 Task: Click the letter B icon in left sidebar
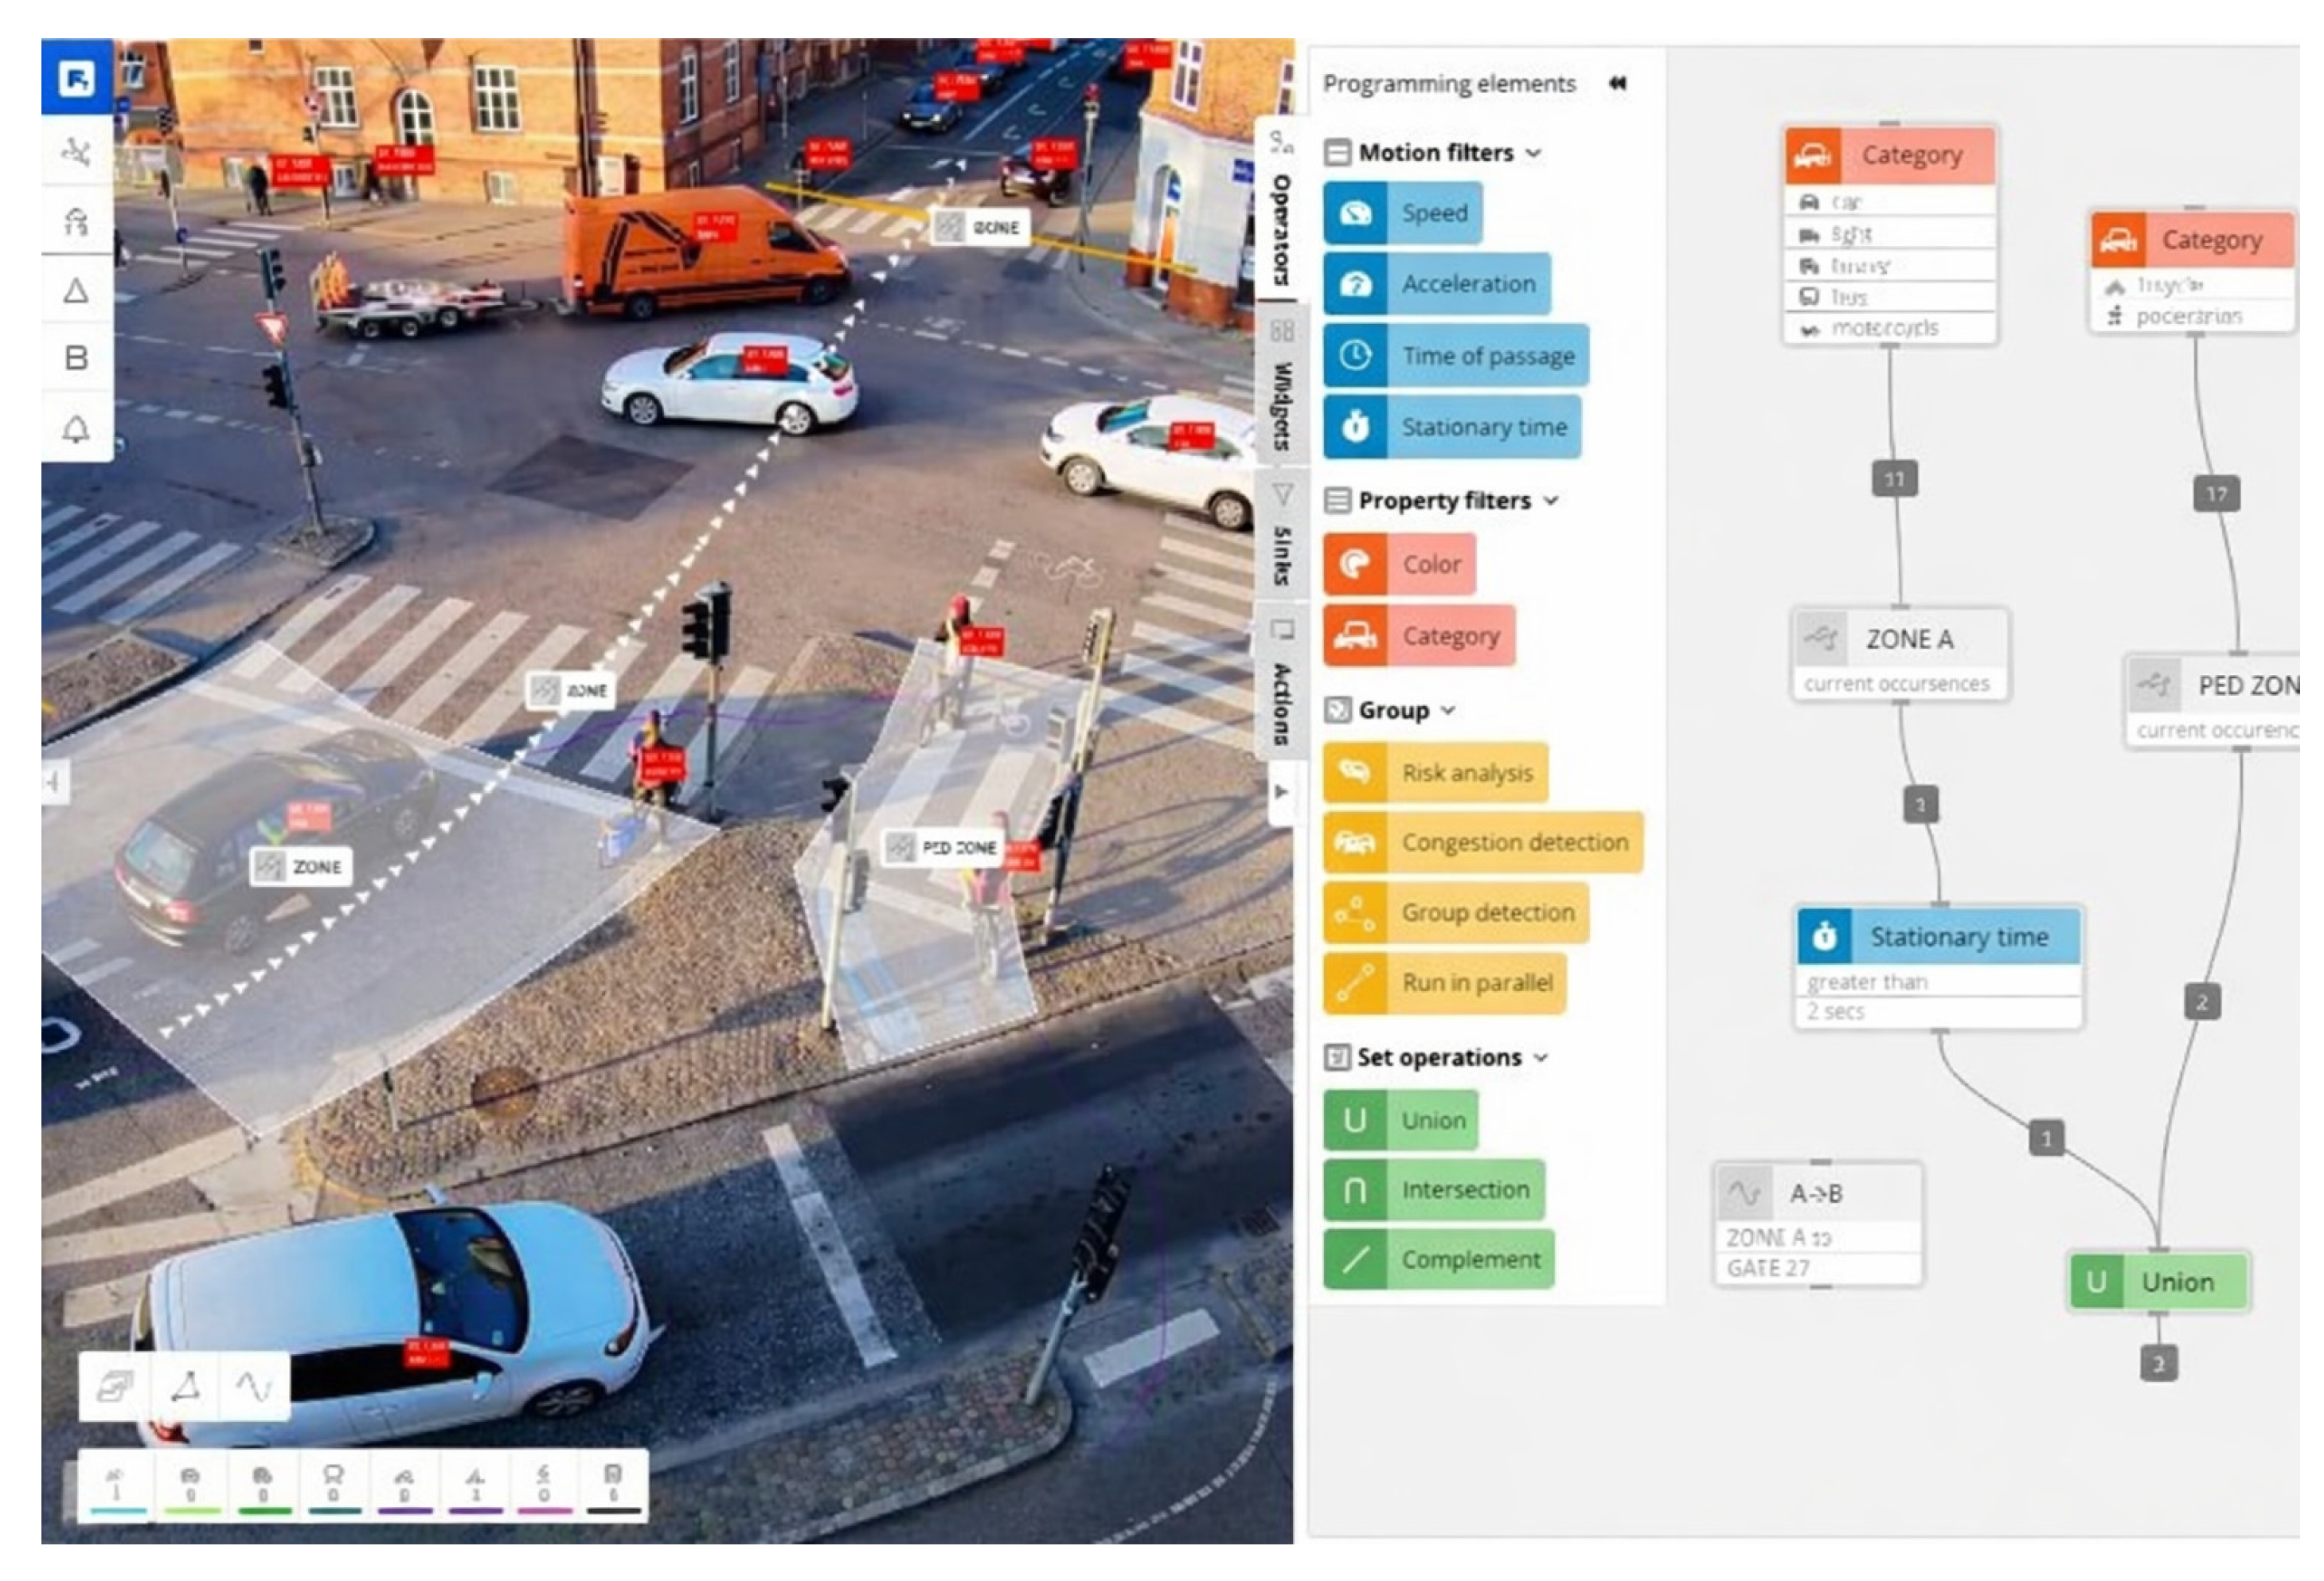[76, 358]
